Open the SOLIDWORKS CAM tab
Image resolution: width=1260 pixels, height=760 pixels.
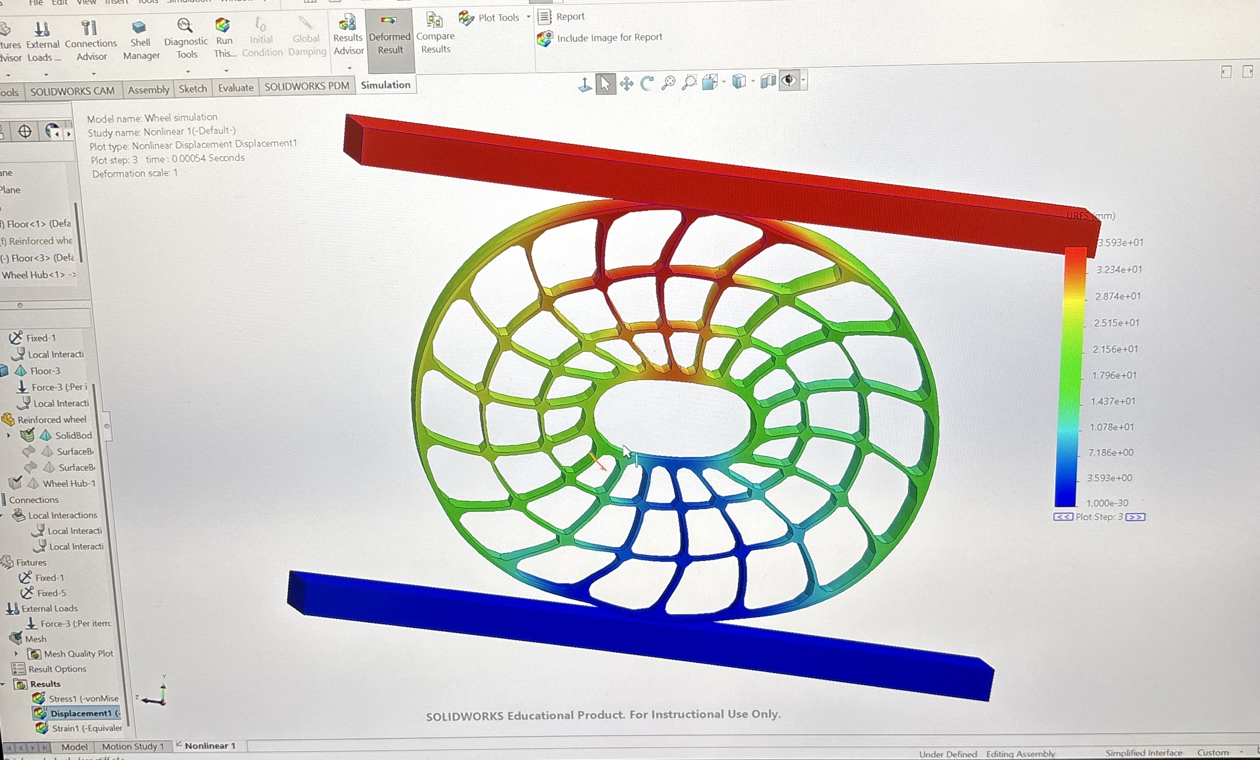pyautogui.click(x=72, y=92)
